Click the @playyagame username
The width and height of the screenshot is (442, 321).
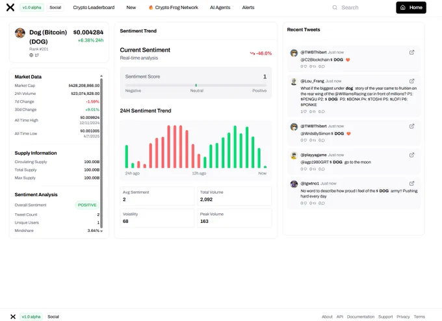pyautogui.click(x=313, y=155)
